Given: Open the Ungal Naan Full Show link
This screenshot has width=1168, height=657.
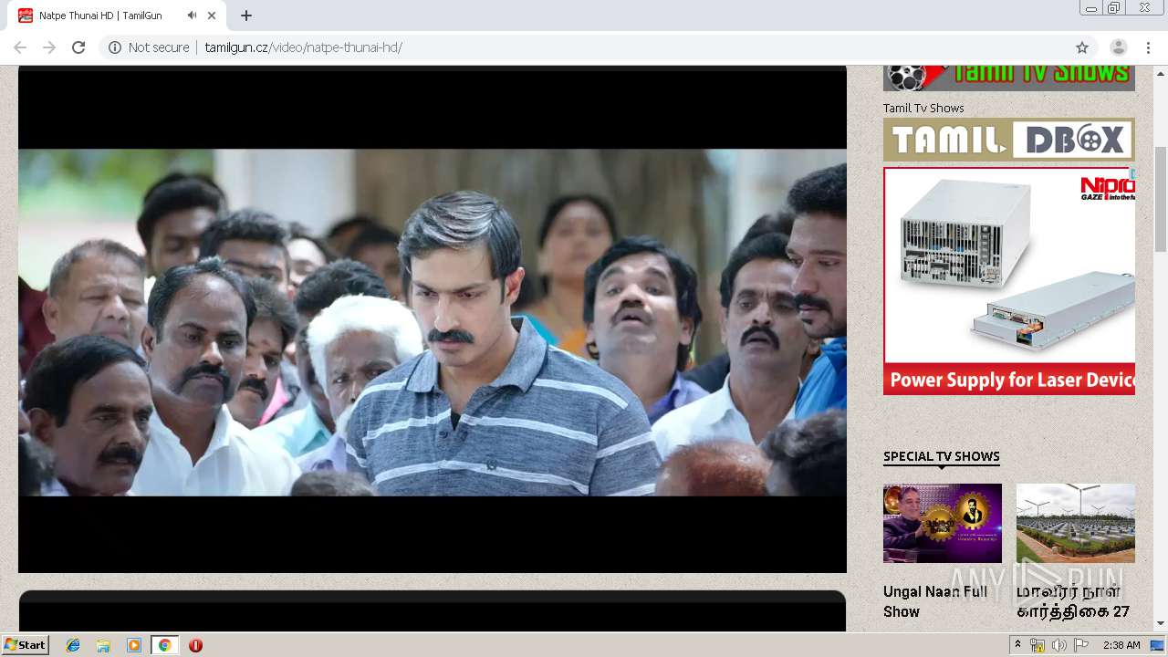Looking at the screenshot, I should tap(935, 601).
